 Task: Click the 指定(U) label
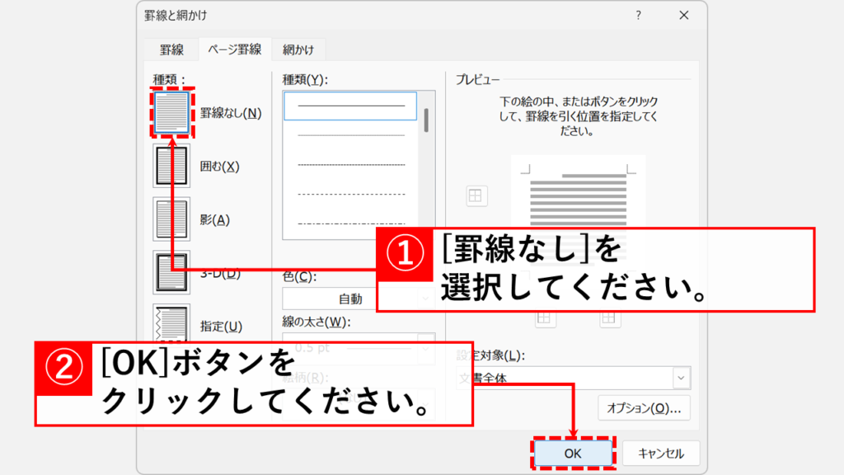(x=221, y=327)
